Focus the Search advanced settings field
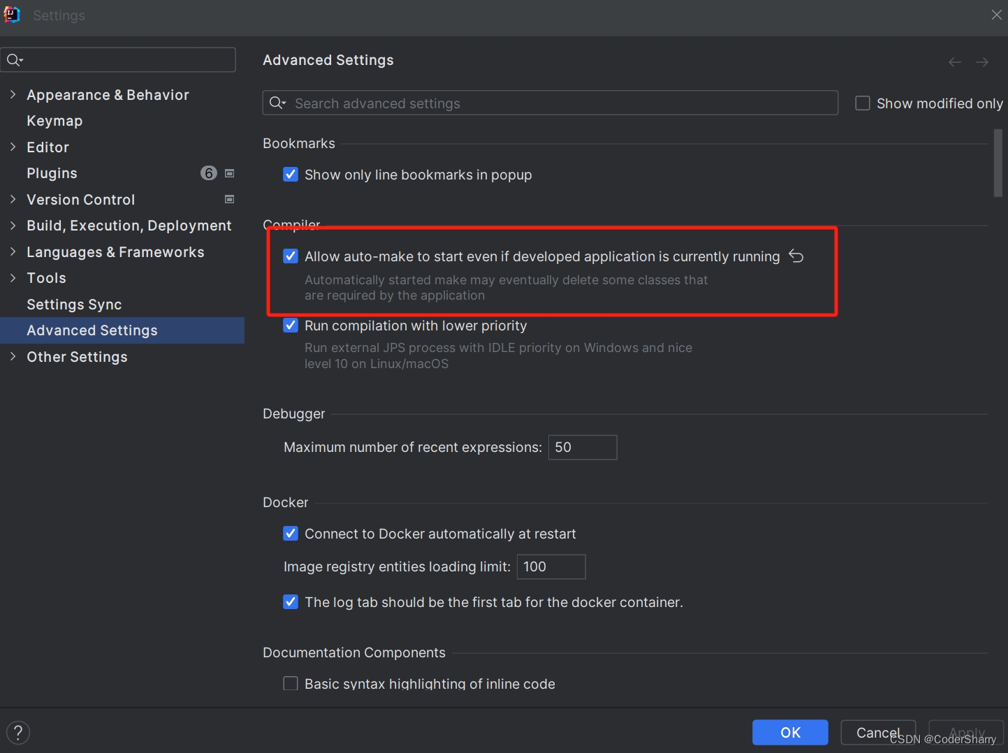Screen dimensions: 1008x753 (x=550, y=103)
